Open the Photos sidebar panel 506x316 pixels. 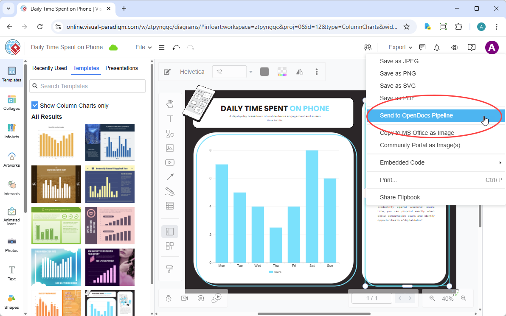pos(11,244)
